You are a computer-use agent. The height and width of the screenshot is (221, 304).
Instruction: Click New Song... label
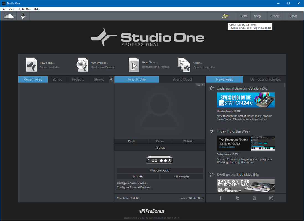point(47,63)
